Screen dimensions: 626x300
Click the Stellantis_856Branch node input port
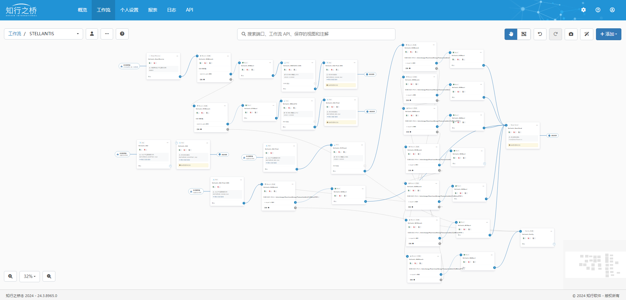point(197,56)
